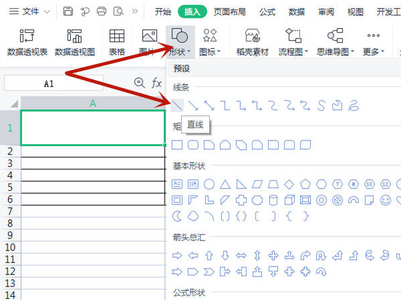Click the Print icon in quick access toolbar
Viewport: 401px width, 300px height.
click(102, 11)
